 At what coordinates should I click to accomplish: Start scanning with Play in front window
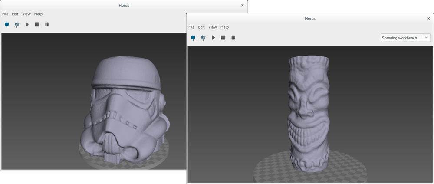point(214,38)
